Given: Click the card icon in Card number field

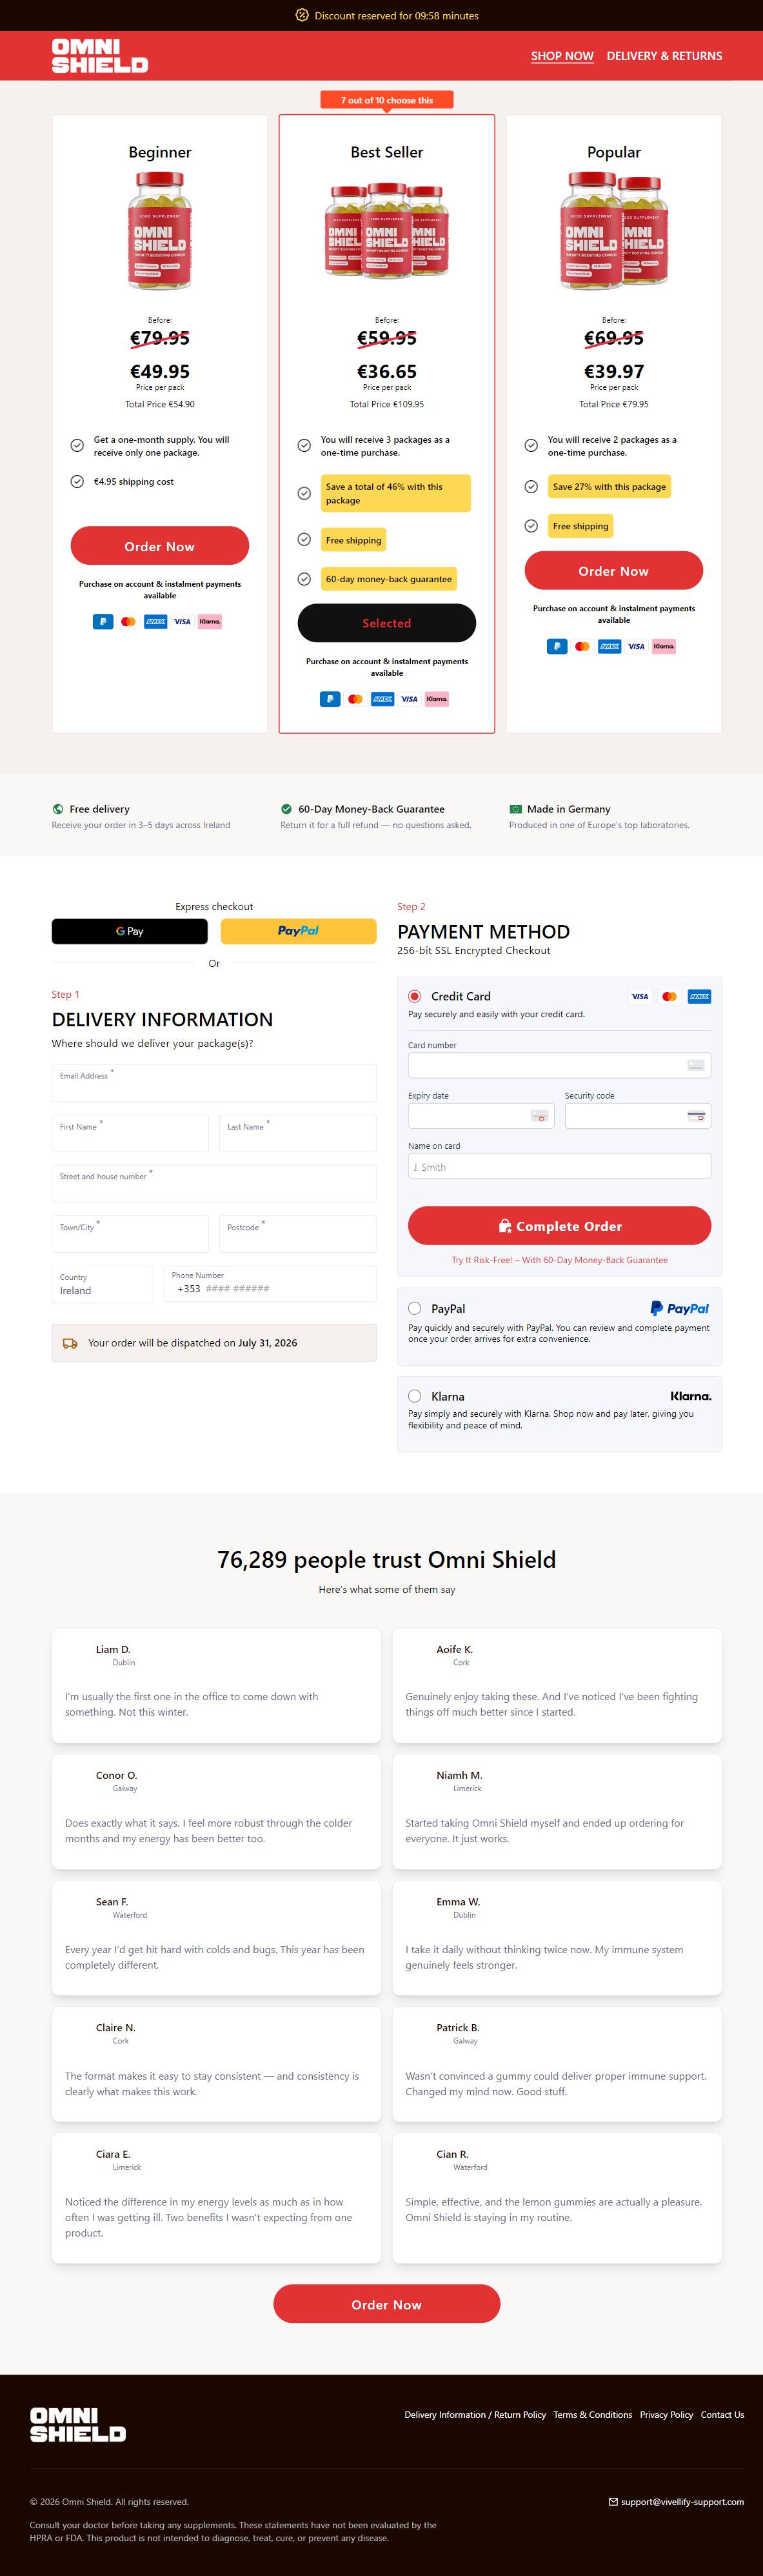Looking at the screenshot, I should coord(696,1065).
